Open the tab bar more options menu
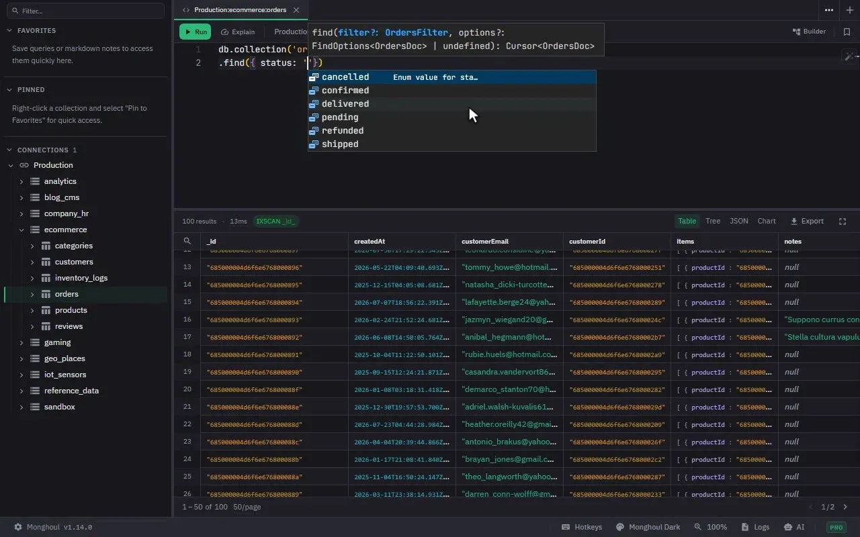This screenshot has height=537, width=860. [829, 10]
